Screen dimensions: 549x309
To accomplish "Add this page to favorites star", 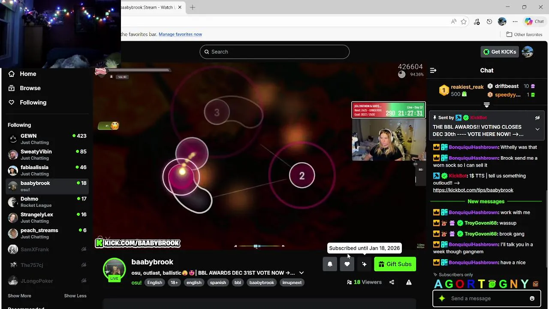I will [x=464, y=21].
